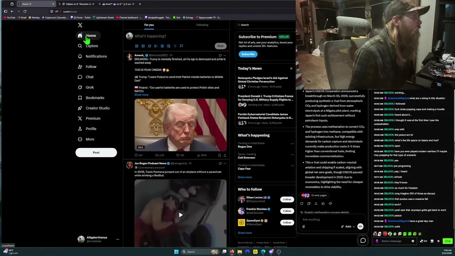Bookmark the Amock_ post
455x256 pixels.
pyautogui.click(x=219, y=155)
